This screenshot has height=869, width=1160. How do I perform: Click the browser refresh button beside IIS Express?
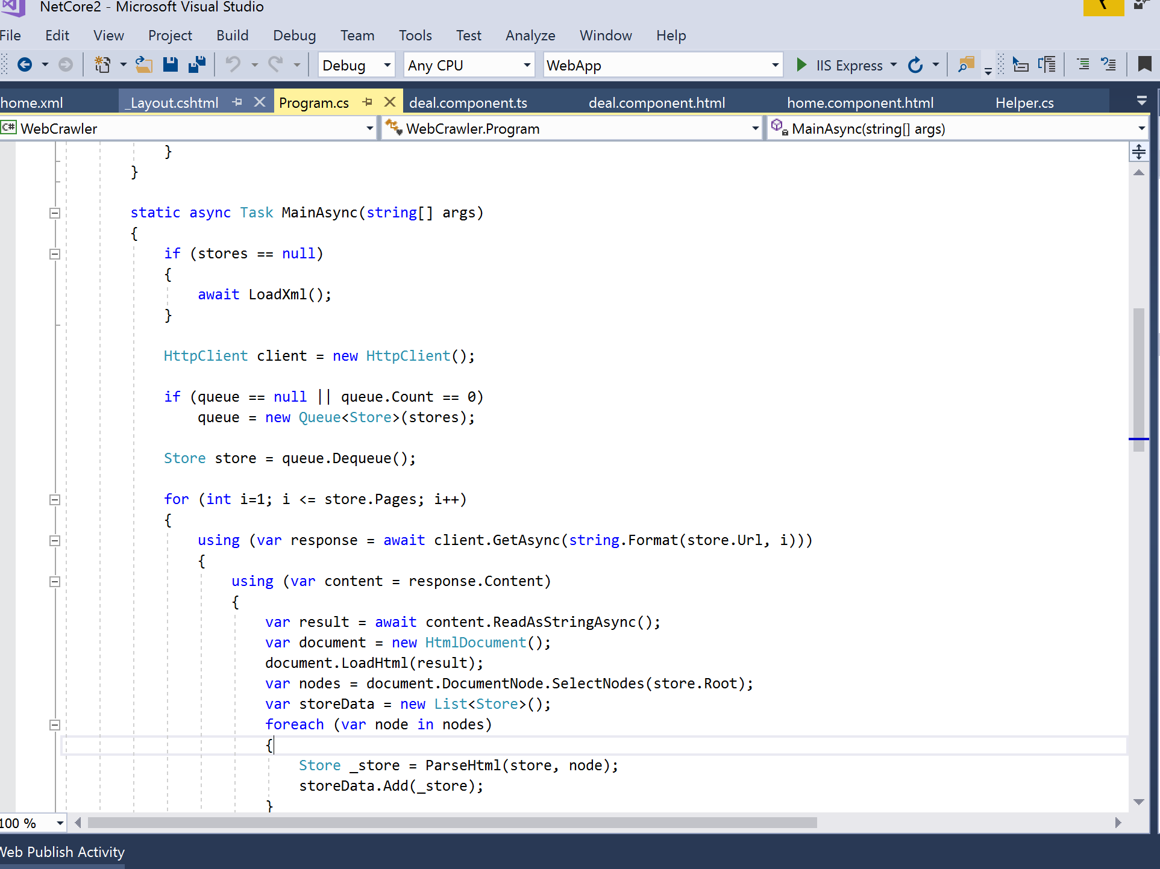[x=916, y=65]
